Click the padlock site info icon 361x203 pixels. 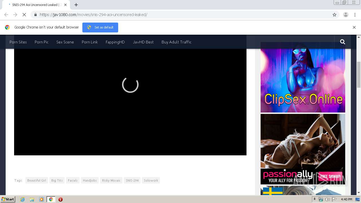pos(35,15)
